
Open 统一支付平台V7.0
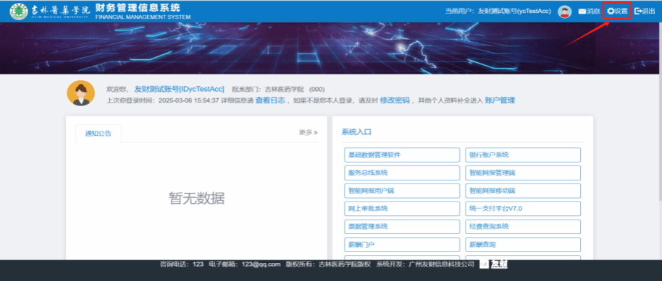click(523, 209)
